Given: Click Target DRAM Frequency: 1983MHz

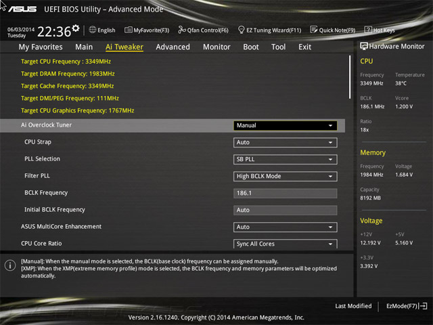Looking at the screenshot, I should tap(68, 74).
